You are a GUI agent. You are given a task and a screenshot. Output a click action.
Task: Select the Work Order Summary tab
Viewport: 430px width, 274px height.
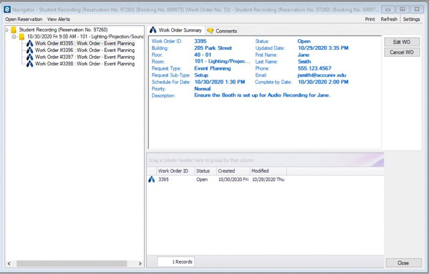[176, 30]
